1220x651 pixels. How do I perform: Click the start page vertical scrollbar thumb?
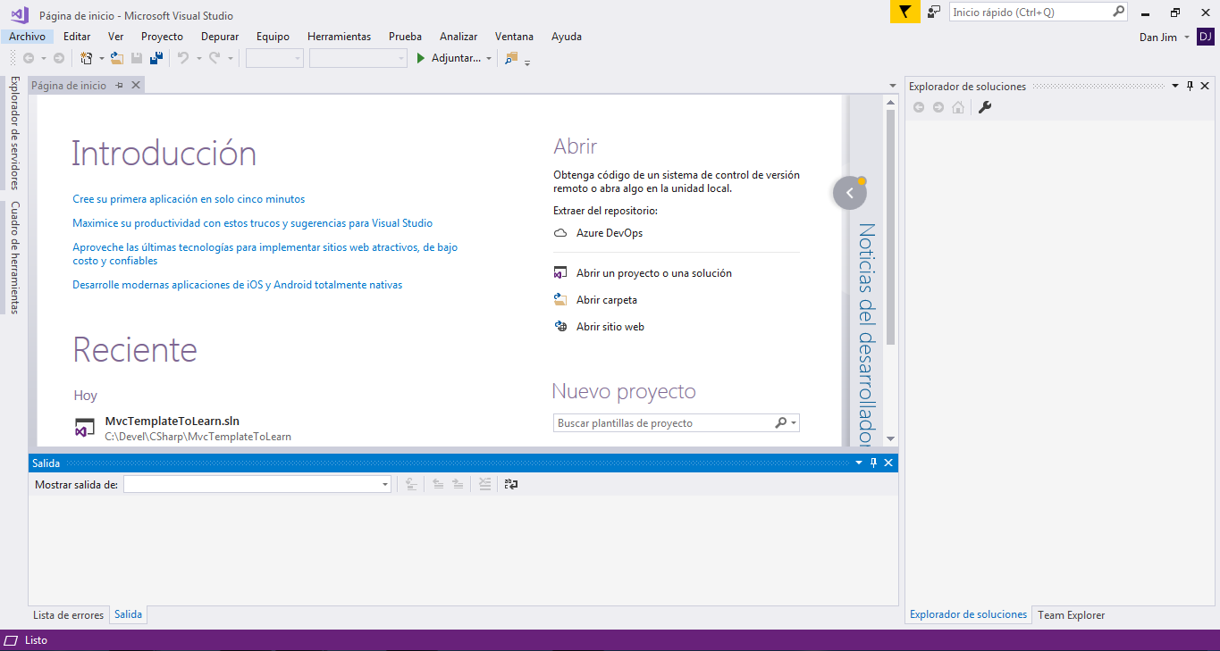890,228
